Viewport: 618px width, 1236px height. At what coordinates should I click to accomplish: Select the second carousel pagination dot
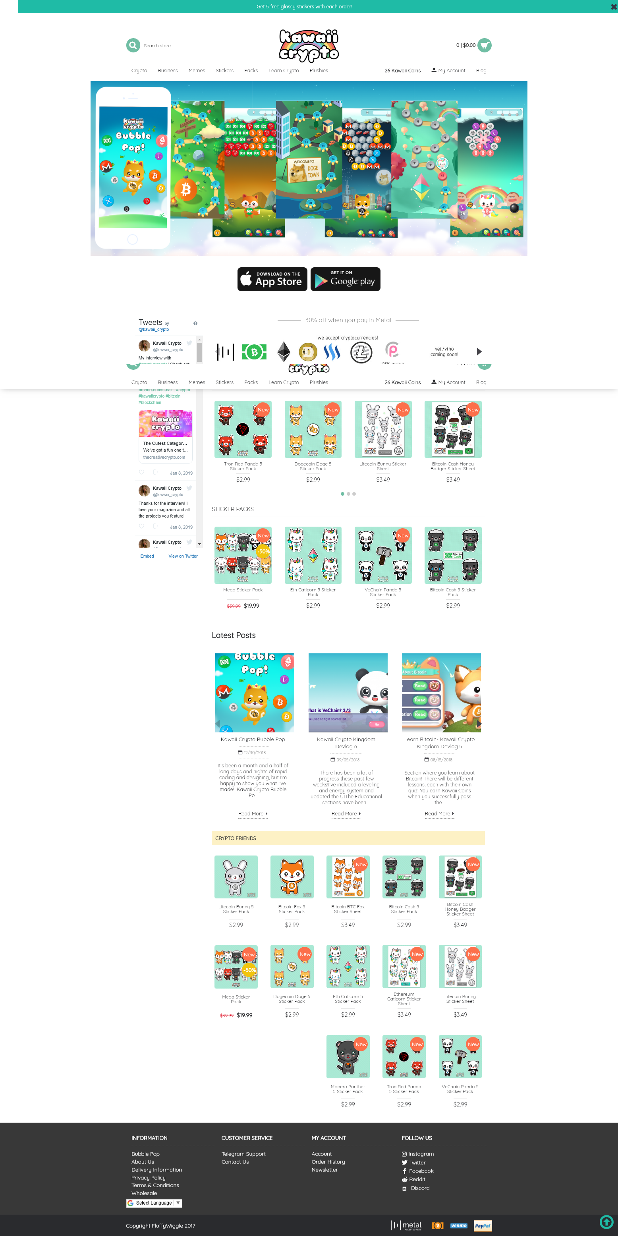(x=348, y=494)
